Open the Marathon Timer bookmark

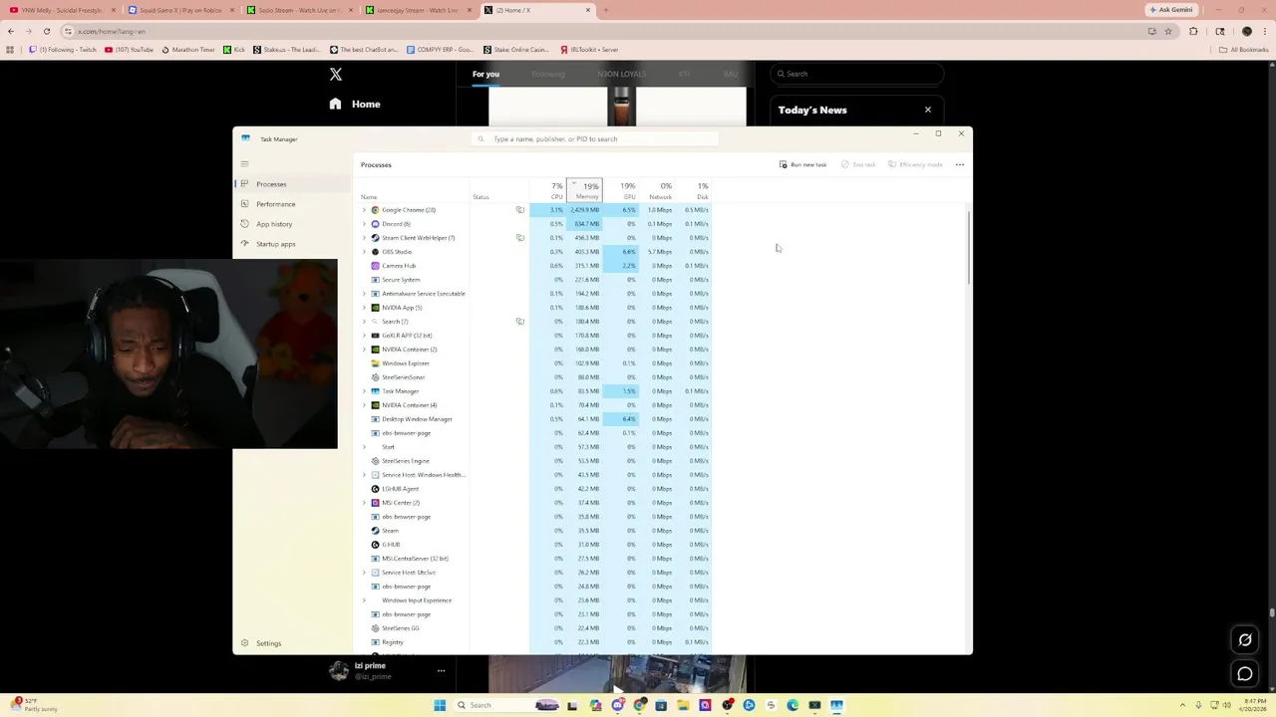(189, 49)
